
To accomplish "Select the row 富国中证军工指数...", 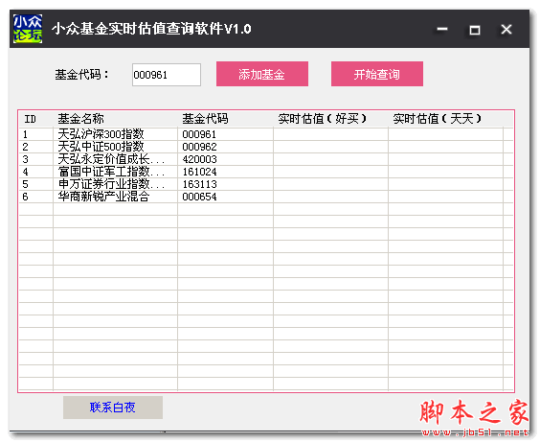I will pyautogui.click(x=266, y=172).
